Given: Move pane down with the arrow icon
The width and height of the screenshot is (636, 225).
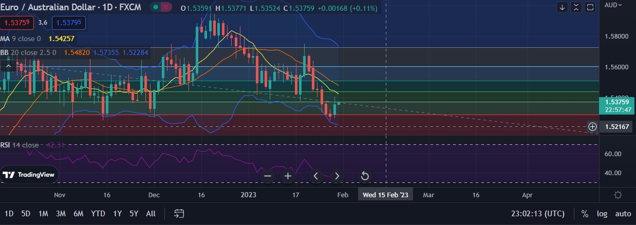Looking at the screenshot, I should coord(563,7).
